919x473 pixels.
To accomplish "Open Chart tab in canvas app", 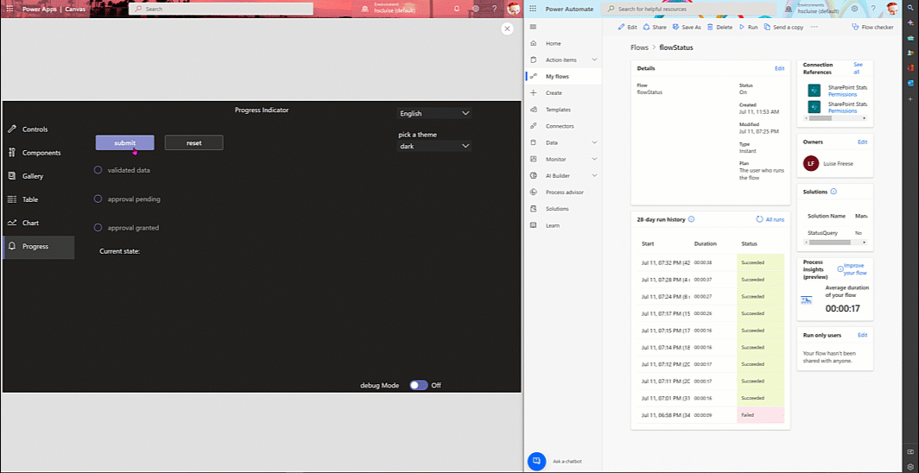I will tap(39, 223).
